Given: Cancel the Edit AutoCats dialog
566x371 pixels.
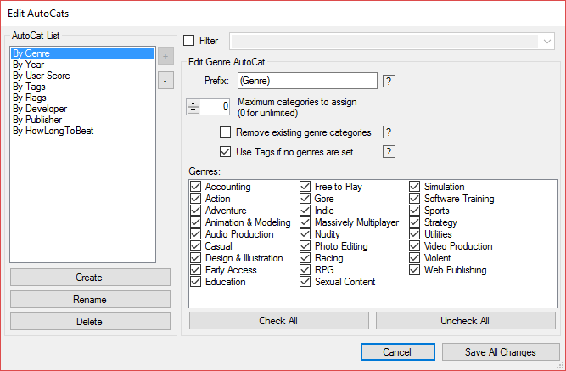Looking at the screenshot, I should tap(398, 351).
